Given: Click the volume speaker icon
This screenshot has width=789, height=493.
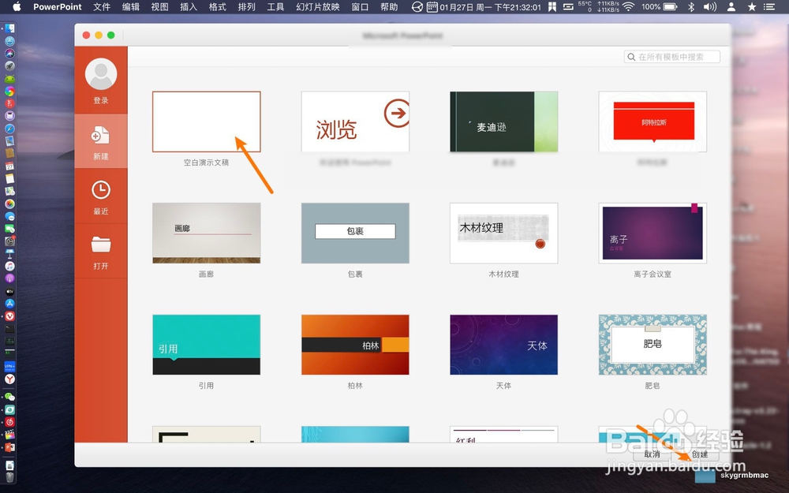Looking at the screenshot, I should [x=710, y=6].
